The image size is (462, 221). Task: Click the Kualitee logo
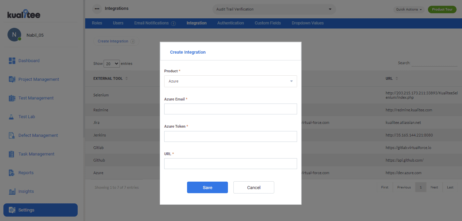[x=24, y=14]
